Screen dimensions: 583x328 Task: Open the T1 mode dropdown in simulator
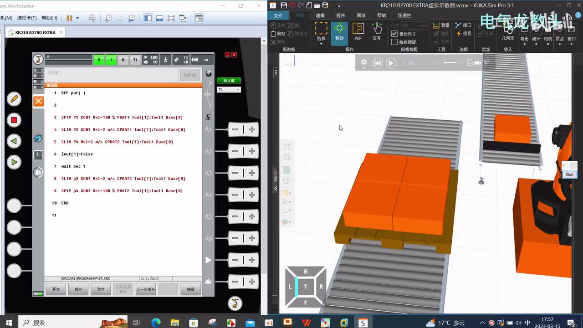click(x=229, y=90)
